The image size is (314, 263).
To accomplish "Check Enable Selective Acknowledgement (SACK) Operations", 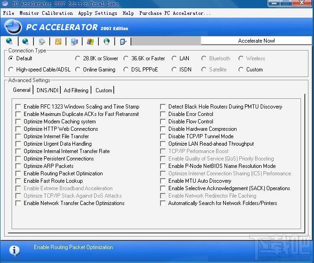I will (x=163, y=188).
